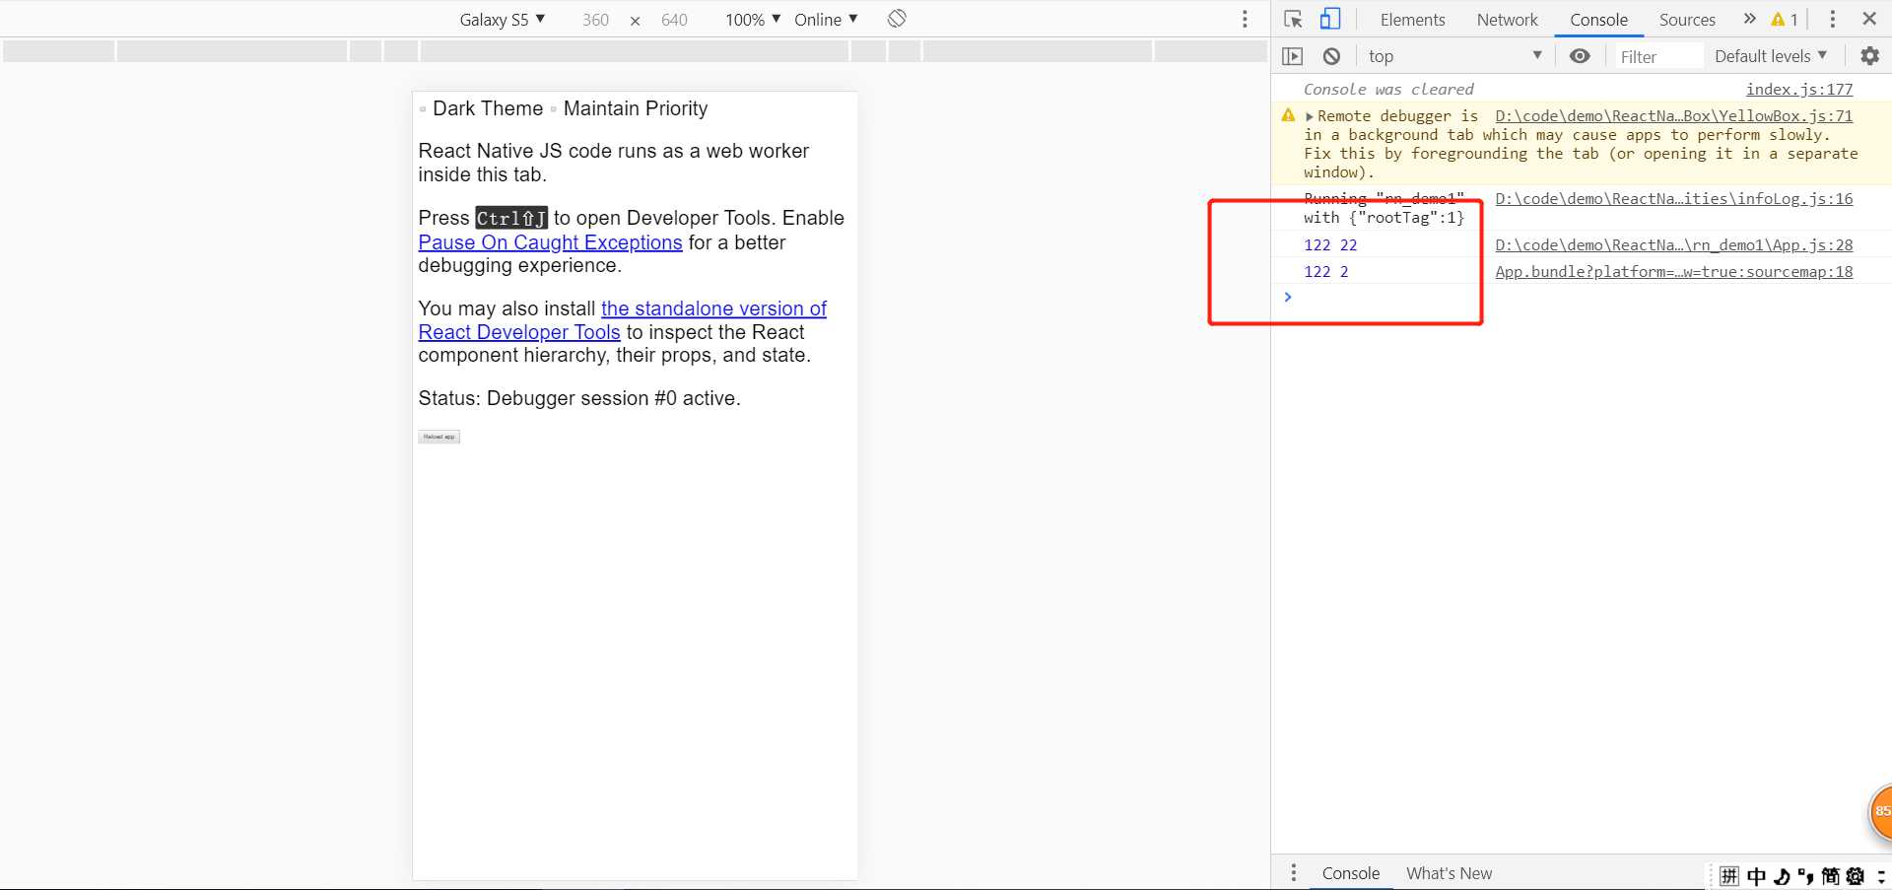Click the orange floating badge icon

pos(1880,813)
